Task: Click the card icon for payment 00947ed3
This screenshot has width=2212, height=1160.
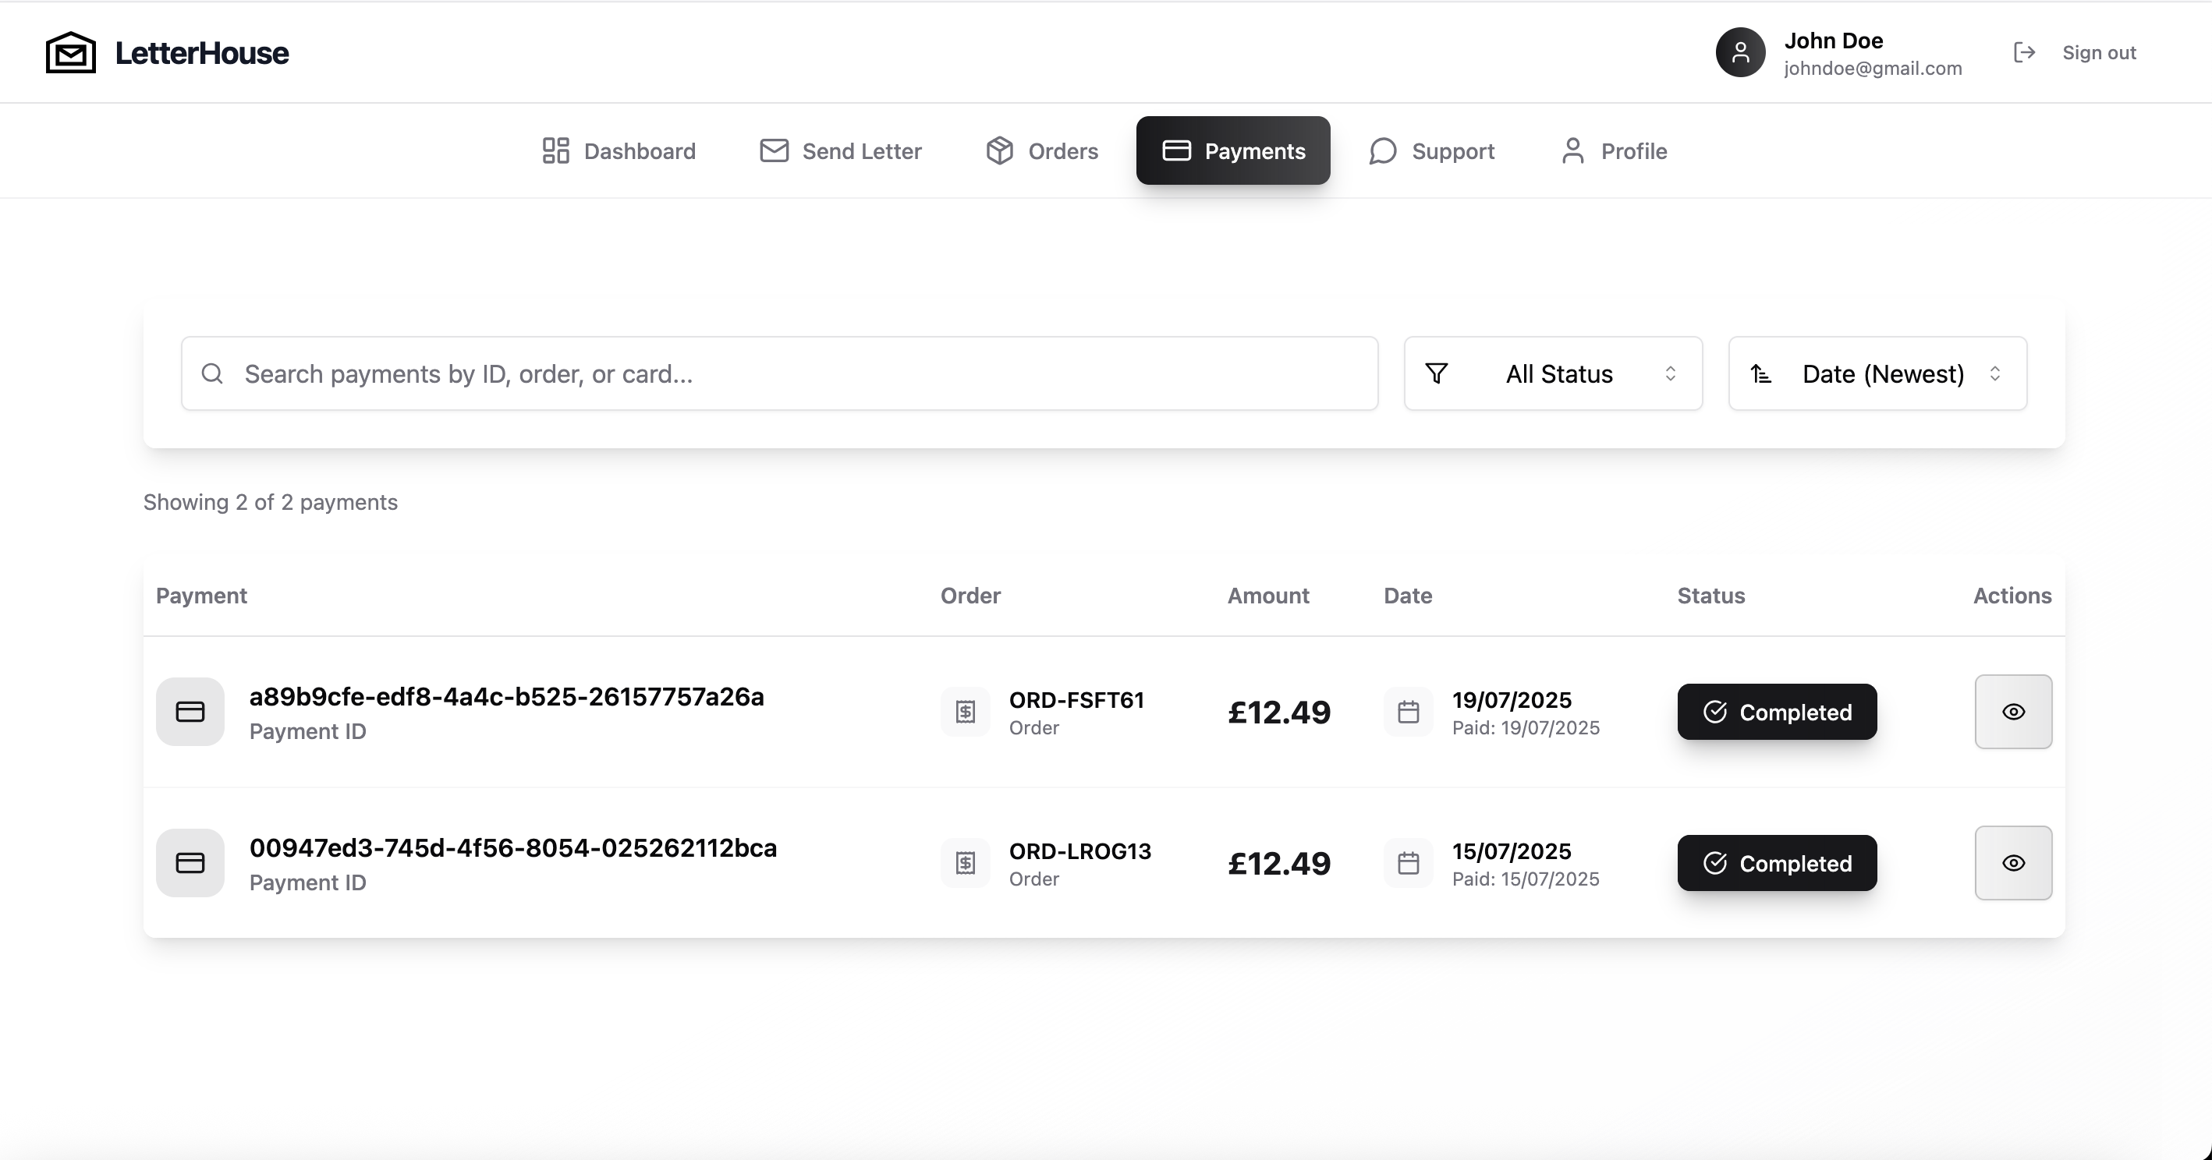Action: pos(190,863)
